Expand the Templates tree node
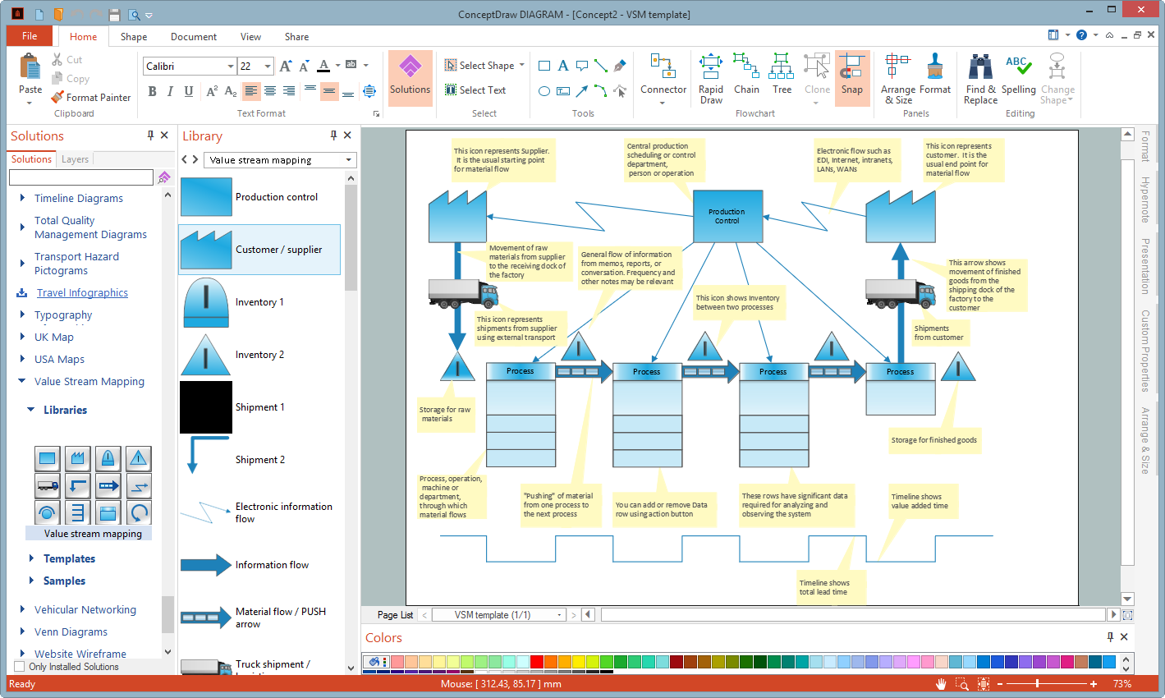The height and width of the screenshot is (698, 1165). click(32, 558)
